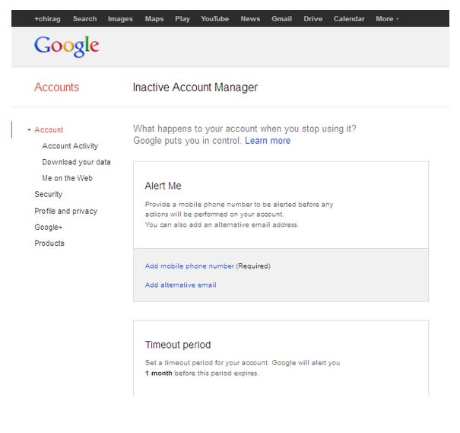The height and width of the screenshot is (433, 460).
Task: Click the bold '1 month' text
Action: coord(159,373)
